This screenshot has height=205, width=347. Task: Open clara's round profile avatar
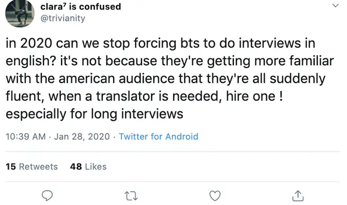(20, 13)
